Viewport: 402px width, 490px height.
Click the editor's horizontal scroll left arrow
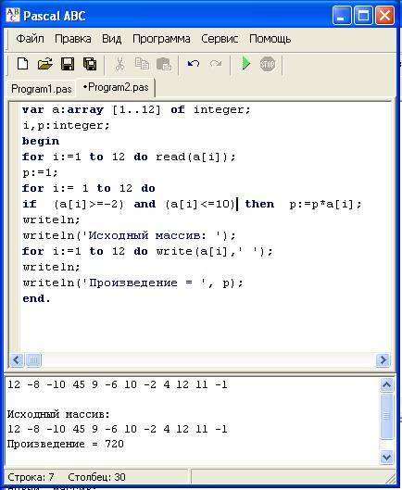(17, 360)
